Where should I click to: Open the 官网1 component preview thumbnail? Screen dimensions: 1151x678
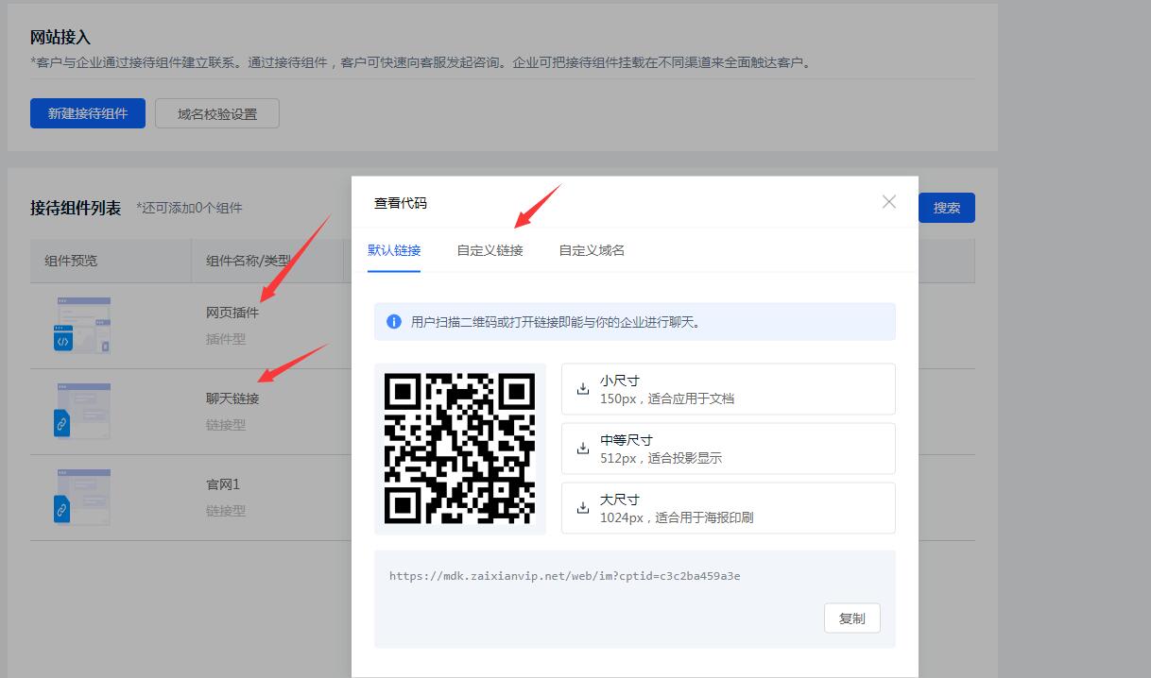click(x=82, y=497)
